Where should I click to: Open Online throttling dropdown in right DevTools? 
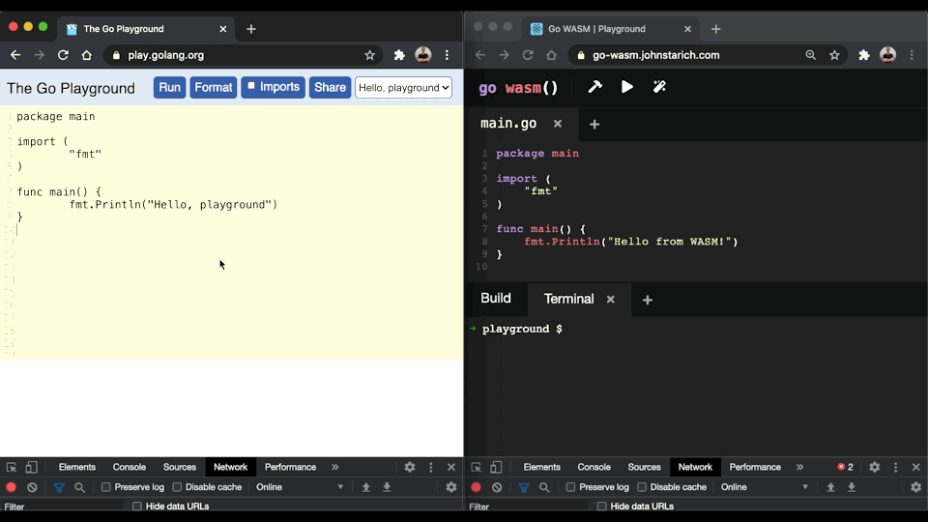pyautogui.click(x=764, y=487)
